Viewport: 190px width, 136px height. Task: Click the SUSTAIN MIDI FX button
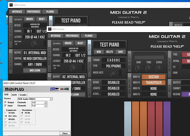point(154,77)
